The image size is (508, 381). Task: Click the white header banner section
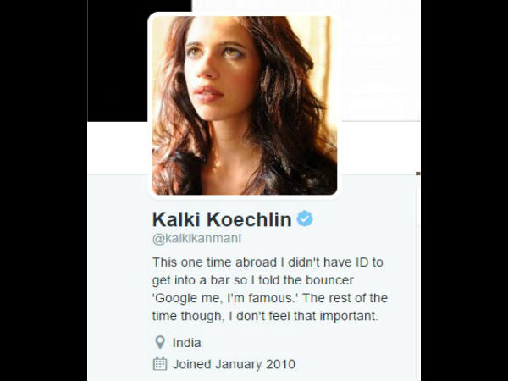[x=381, y=60]
